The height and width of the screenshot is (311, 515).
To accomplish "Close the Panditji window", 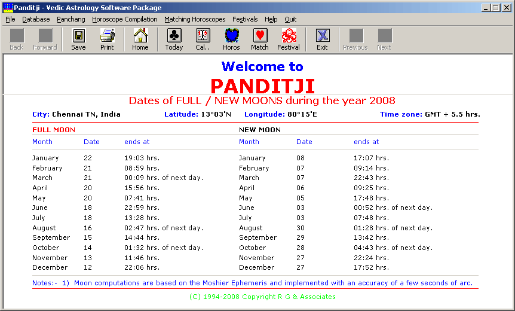I will tap(507, 8).
